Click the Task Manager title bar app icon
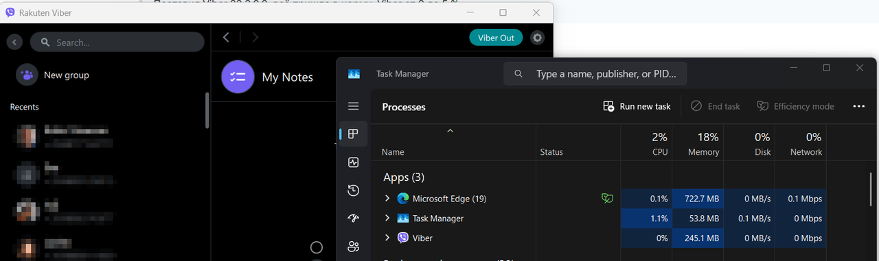Image resolution: width=879 pixels, height=261 pixels. [x=354, y=73]
